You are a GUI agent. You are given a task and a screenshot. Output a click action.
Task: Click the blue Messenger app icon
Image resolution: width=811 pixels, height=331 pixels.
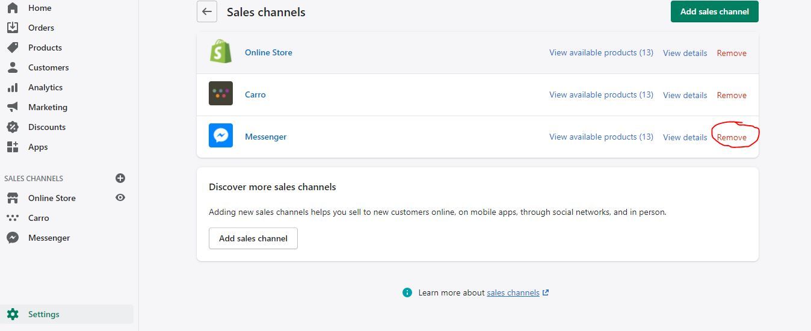(221, 136)
